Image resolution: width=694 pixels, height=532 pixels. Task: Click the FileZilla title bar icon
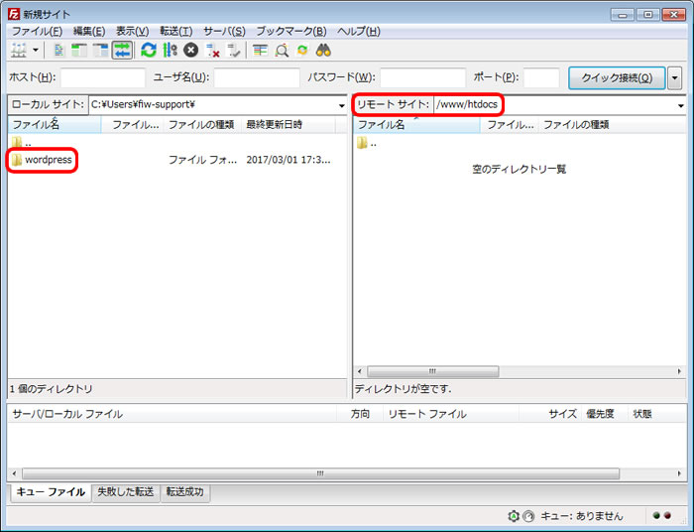pyautogui.click(x=14, y=14)
